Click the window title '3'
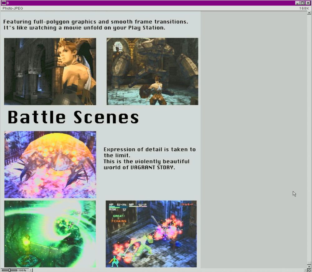312x272 pixels. point(7,3)
